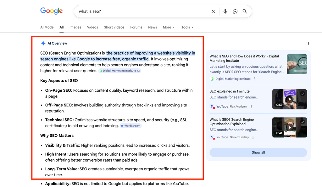Viewport: 322px width, 187px height.
Task: Expand the 0:59 video thumbnail
Action: click(x=303, y=93)
